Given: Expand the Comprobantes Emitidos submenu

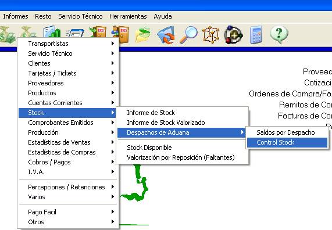Looking at the screenshot, I should (67, 123).
